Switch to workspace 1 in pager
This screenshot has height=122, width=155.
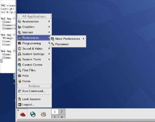(55, 112)
